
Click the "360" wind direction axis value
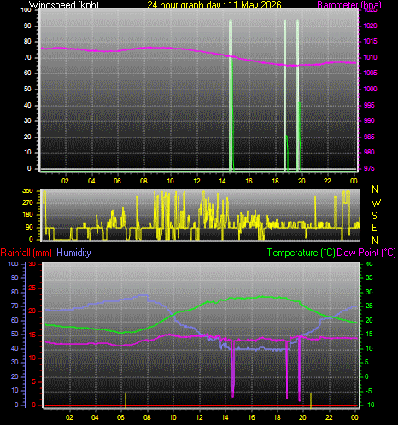(27, 190)
